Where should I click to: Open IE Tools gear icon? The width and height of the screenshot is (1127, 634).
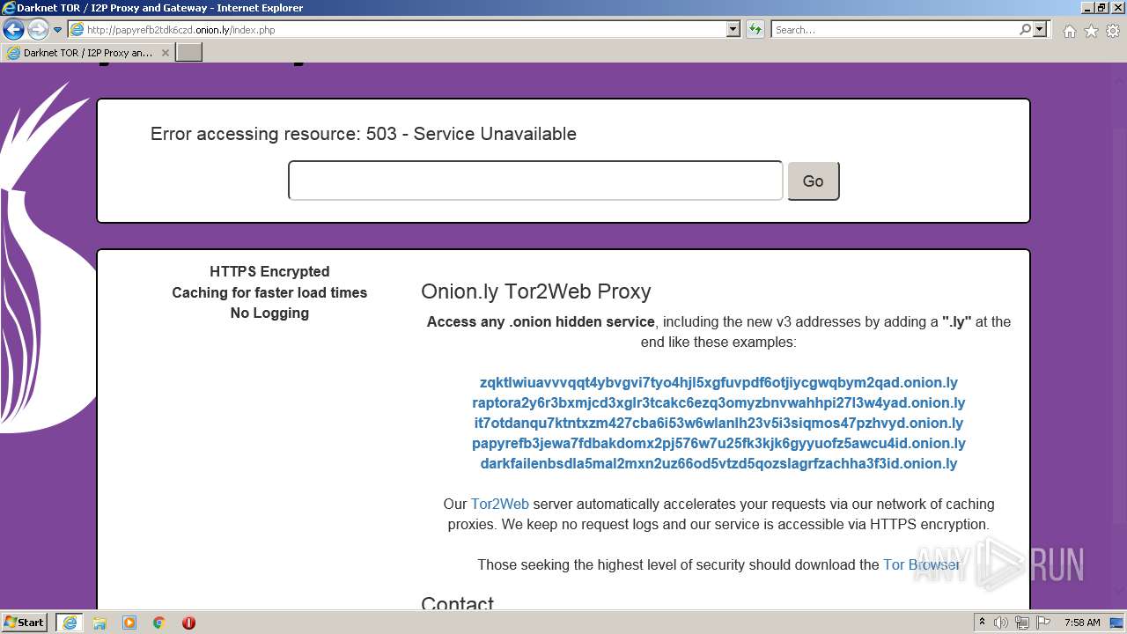[1113, 31]
